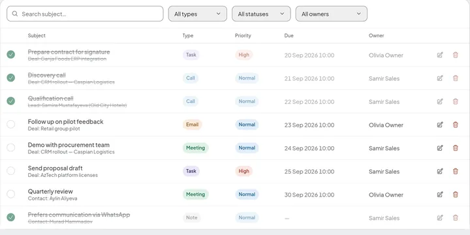Uncheck Qualification call completion circle

coord(11,101)
